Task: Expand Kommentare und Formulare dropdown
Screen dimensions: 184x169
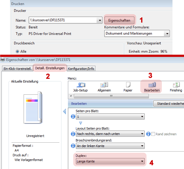Action: point(167,33)
